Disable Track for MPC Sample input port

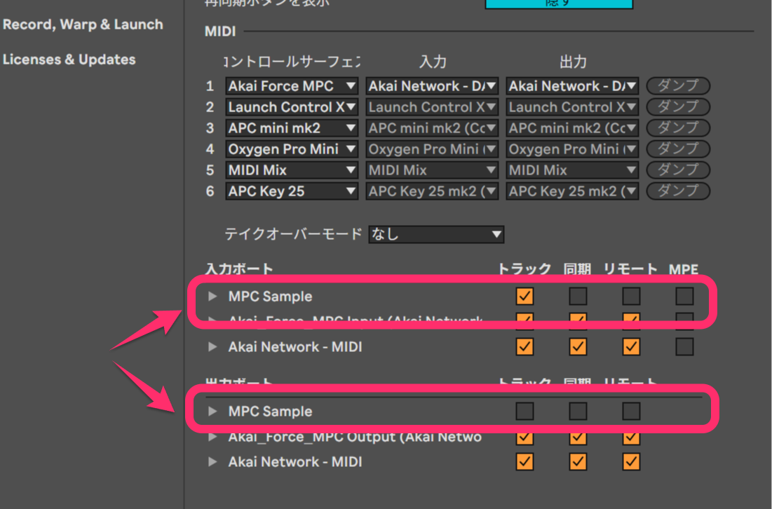pos(524,297)
